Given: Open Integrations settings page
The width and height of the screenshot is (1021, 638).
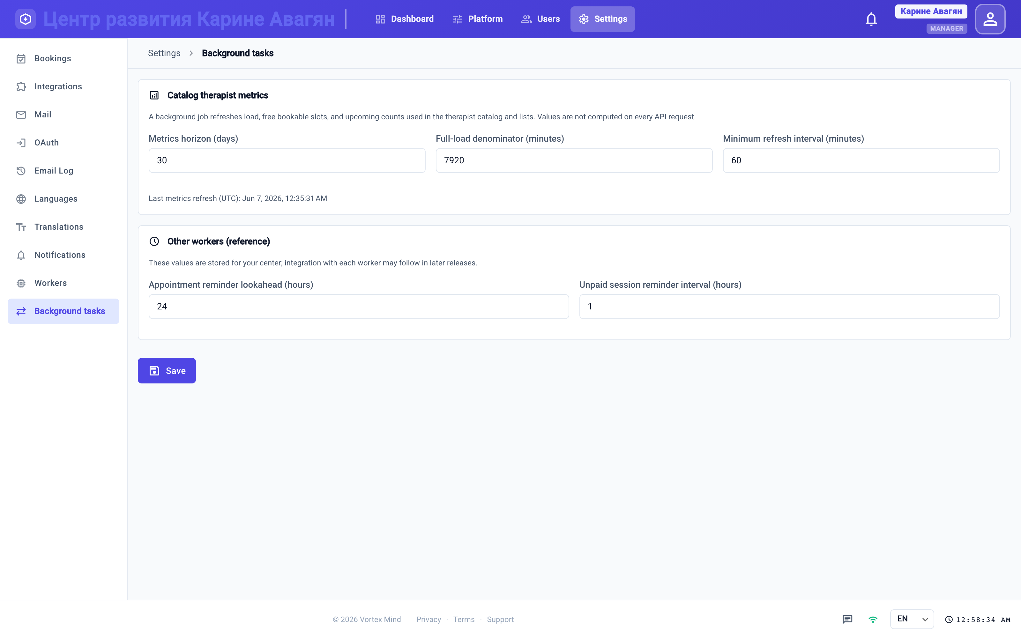Looking at the screenshot, I should coord(63,86).
